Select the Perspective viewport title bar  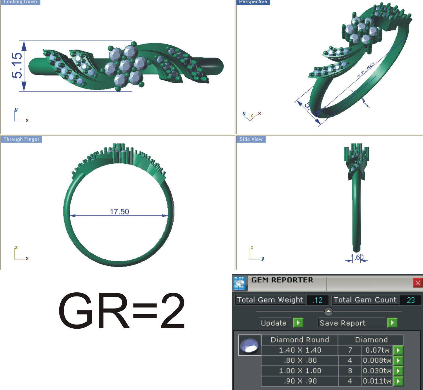253,2
